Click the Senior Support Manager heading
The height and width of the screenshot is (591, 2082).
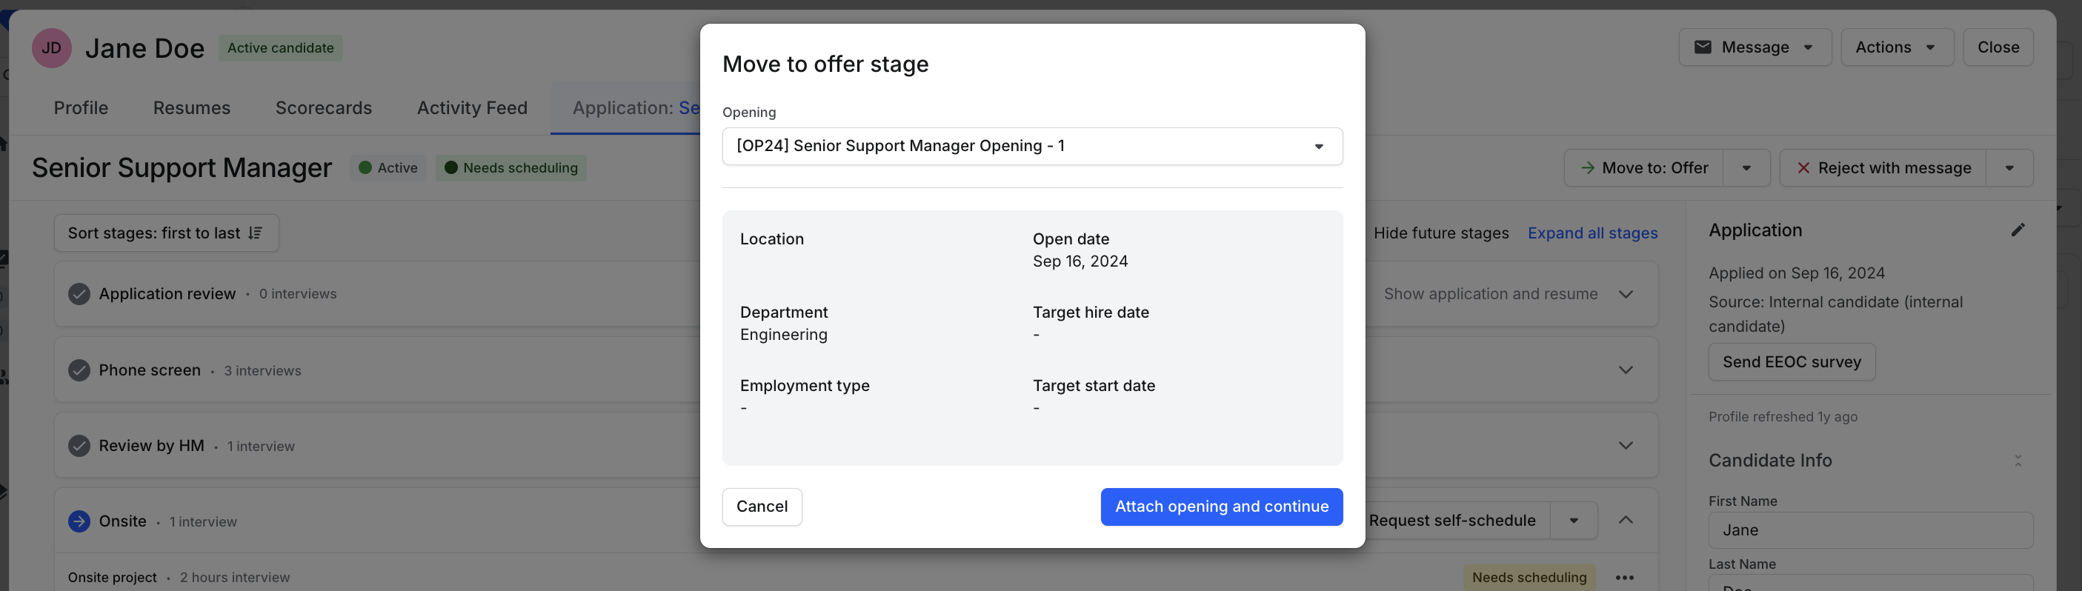[182, 168]
